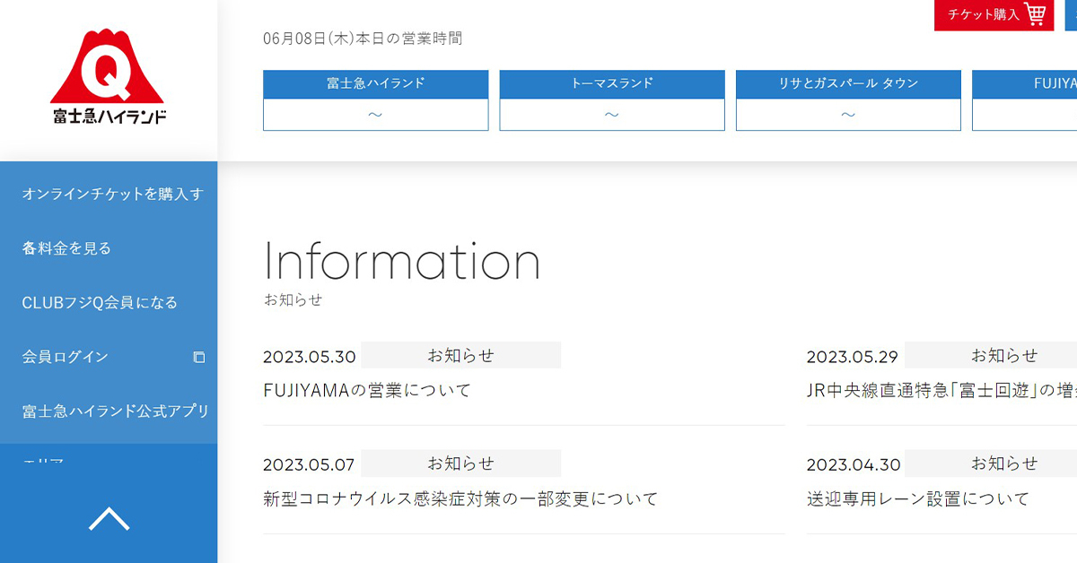The image size is (1077, 563).
Task: Select 各料金を見る in sidebar
Action: (66, 248)
